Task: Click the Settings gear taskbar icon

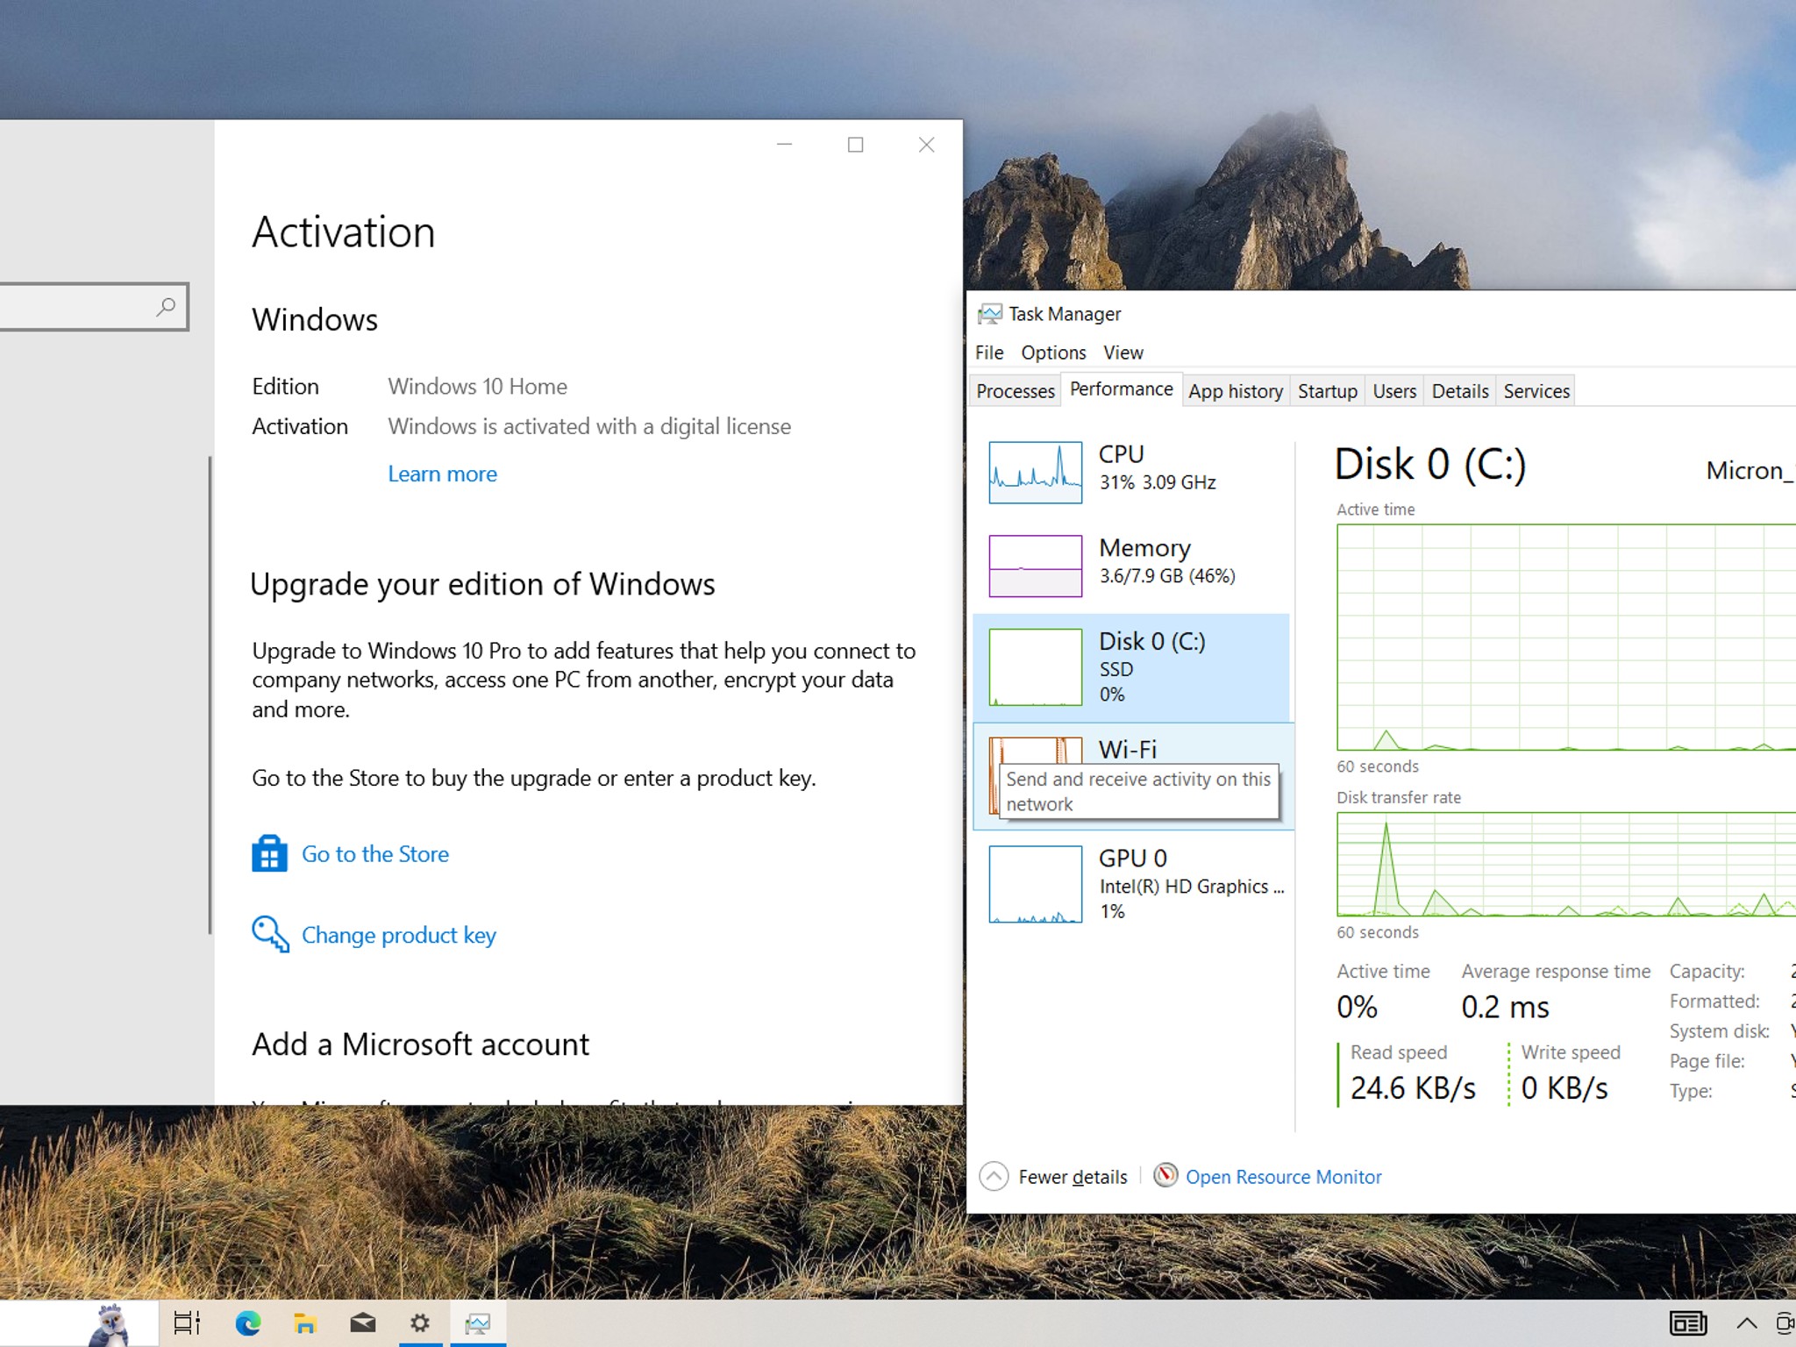Action: pyautogui.click(x=420, y=1322)
